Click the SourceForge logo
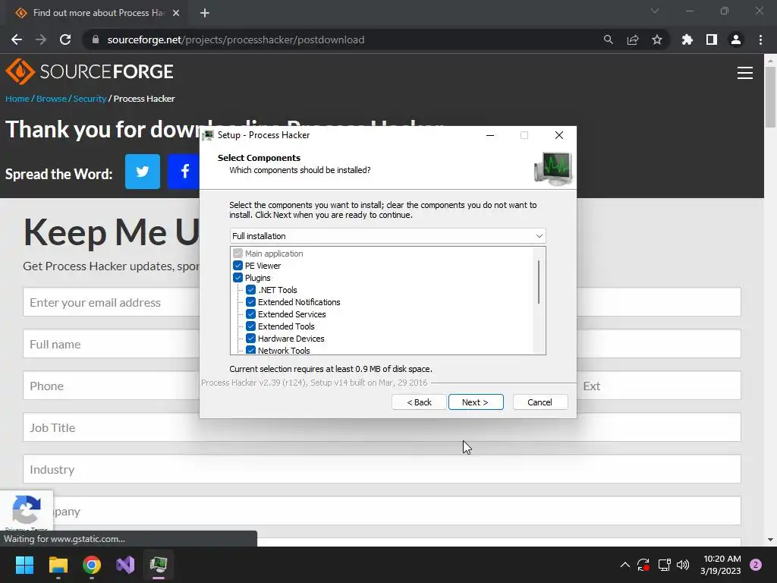Screen dimensions: 777x583 click(90, 72)
